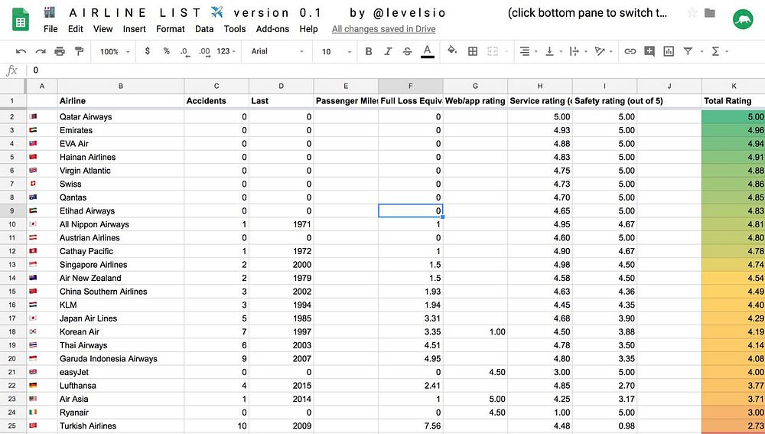
Task: Open the Arial font dropdown
Action: click(277, 51)
